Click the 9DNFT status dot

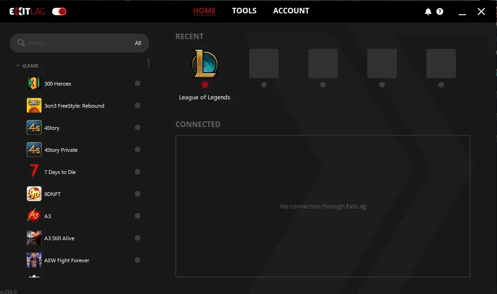click(138, 194)
